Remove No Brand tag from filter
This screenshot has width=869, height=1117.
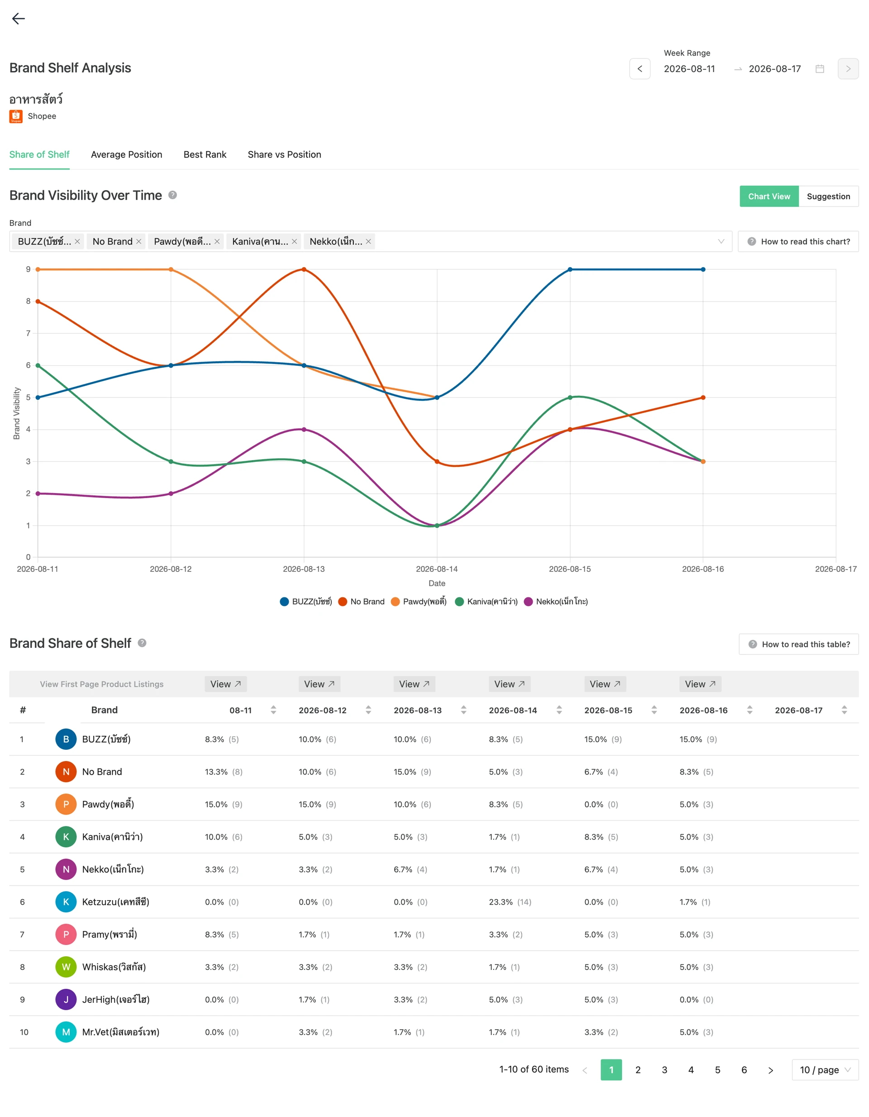tap(138, 241)
